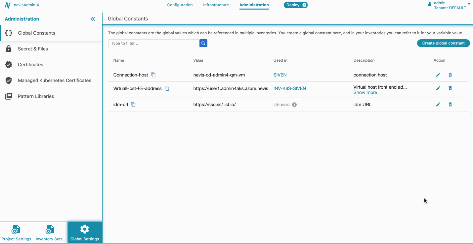
Task: Switch to the Configuration tab
Action: (180, 5)
